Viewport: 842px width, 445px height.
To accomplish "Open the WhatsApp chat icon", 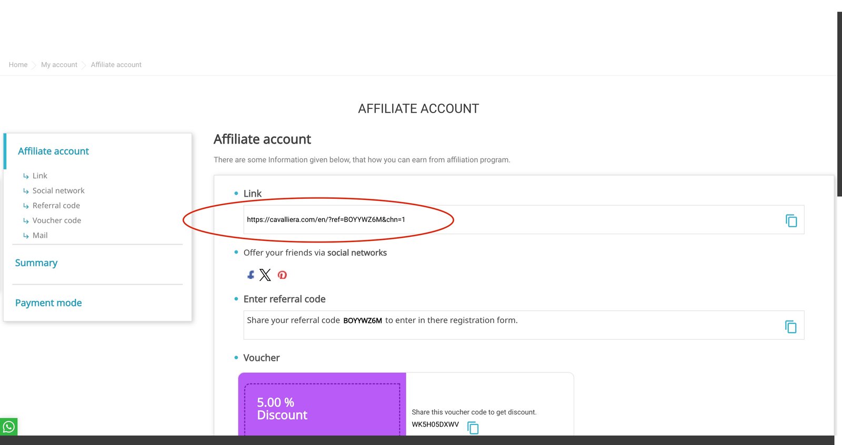I will click(x=9, y=427).
